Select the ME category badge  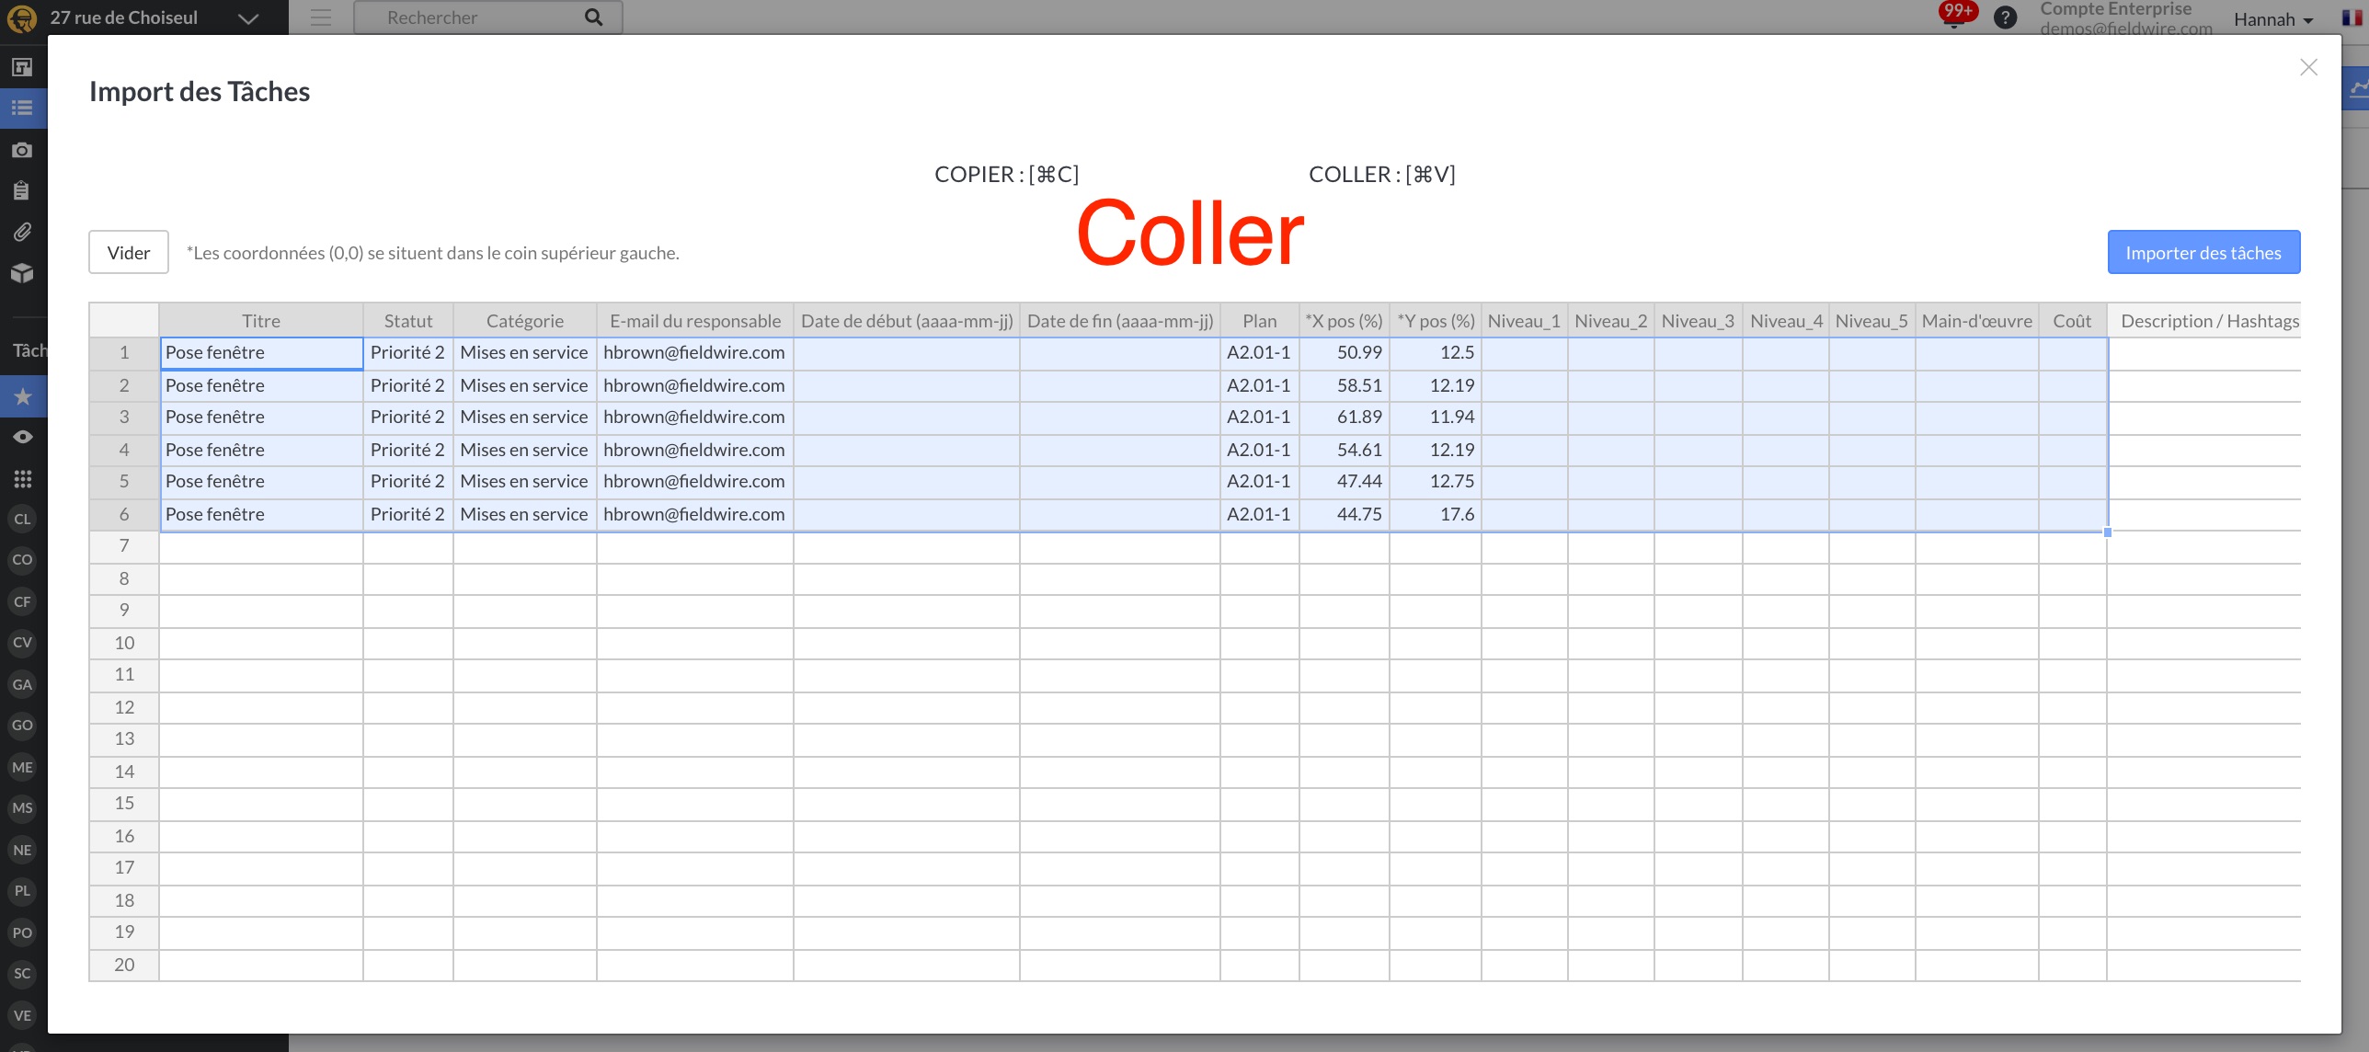22,767
